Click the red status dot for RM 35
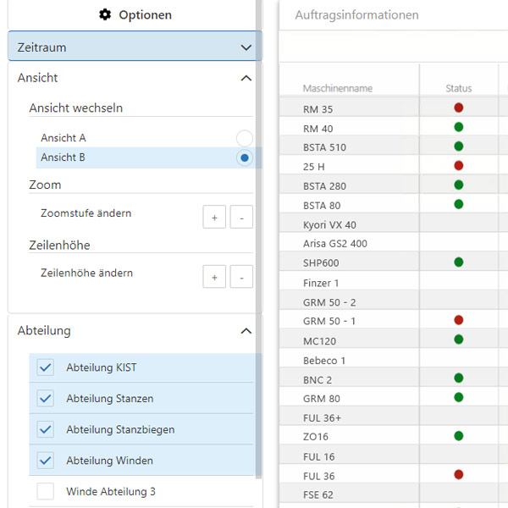The image size is (508, 508). 459,108
